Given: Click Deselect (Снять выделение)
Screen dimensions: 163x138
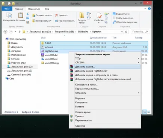Looking at the screenshot, I should pos(123,18).
